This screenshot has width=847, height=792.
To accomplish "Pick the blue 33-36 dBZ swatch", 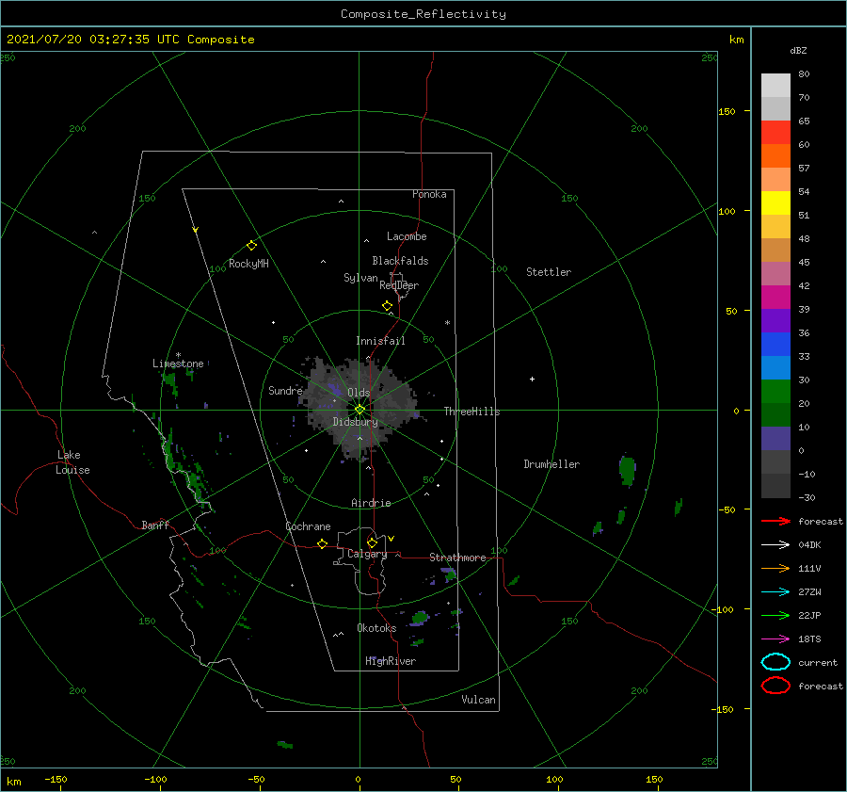I will tap(775, 345).
